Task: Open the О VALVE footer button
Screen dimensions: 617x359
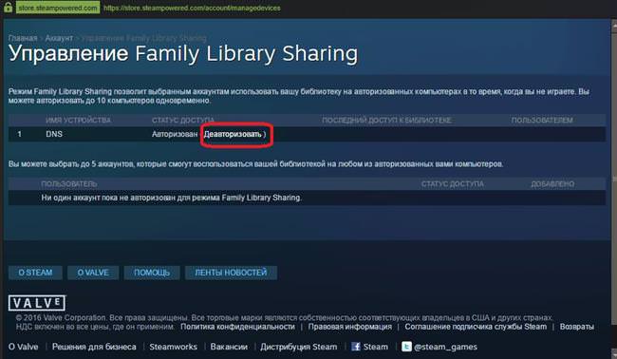Action: click(x=93, y=273)
